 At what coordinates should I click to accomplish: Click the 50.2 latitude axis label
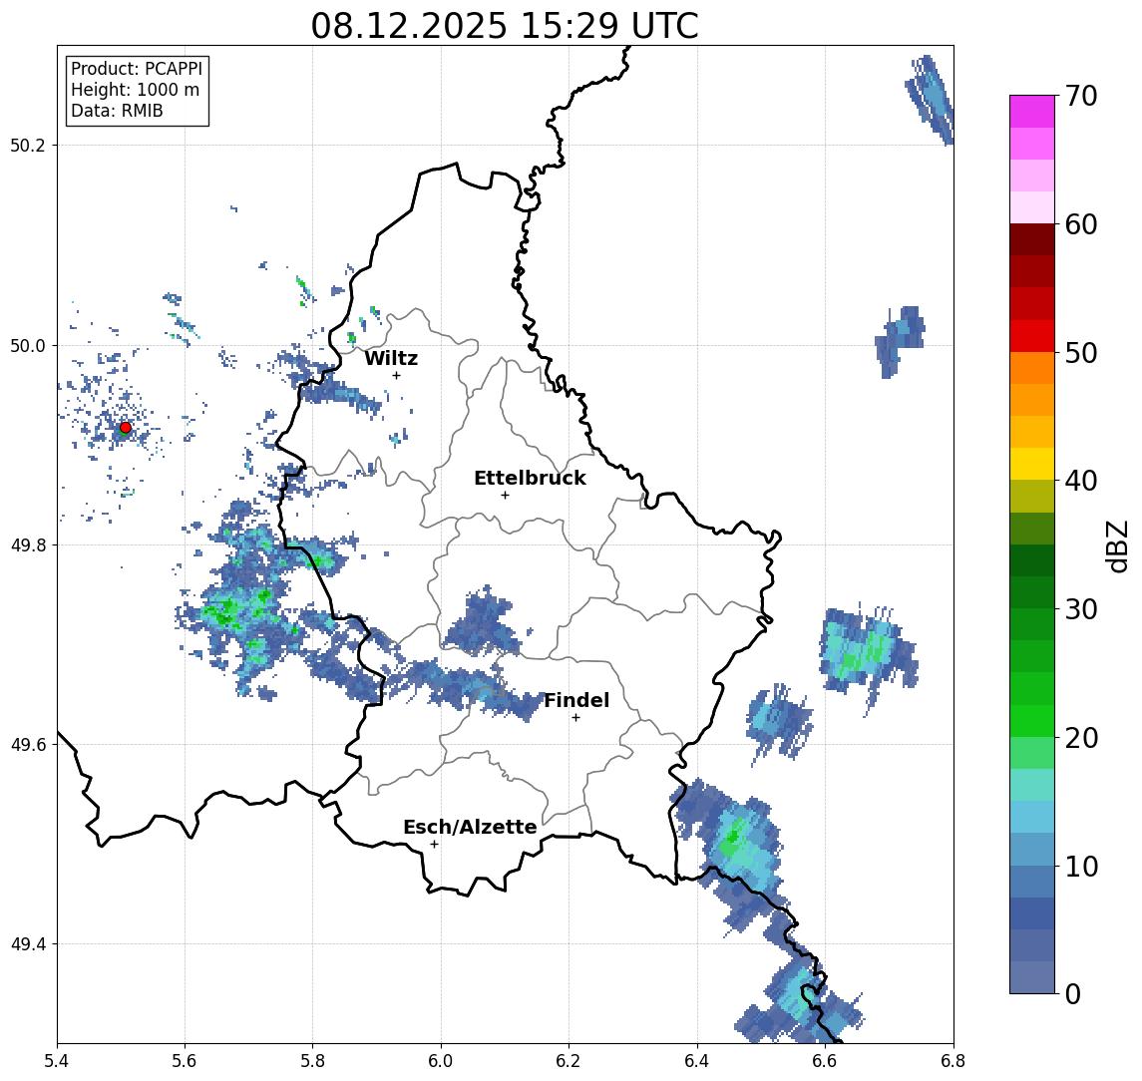coord(28,145)
